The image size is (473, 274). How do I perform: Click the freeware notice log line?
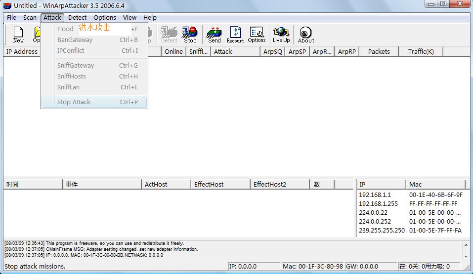tap(94, 243)
